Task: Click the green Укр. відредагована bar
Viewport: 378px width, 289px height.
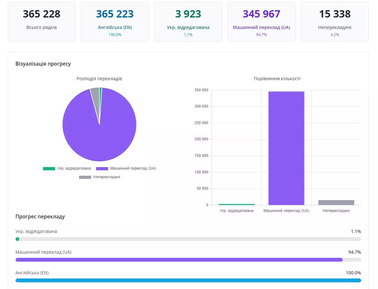Action: click(x=236, y=204)
